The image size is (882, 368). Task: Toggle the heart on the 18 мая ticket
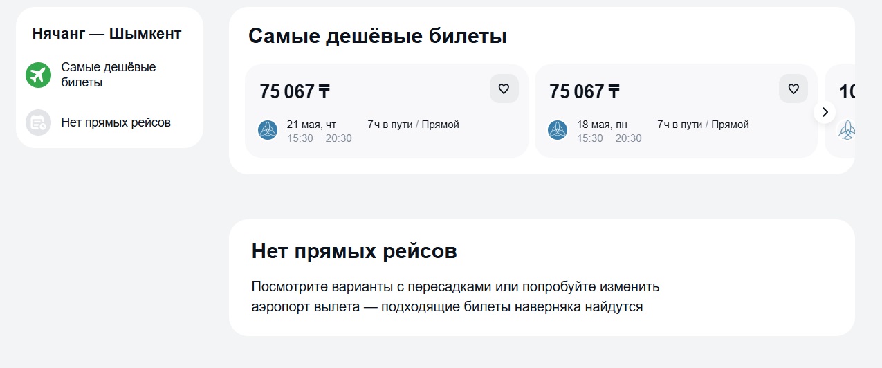click(793, 89)
